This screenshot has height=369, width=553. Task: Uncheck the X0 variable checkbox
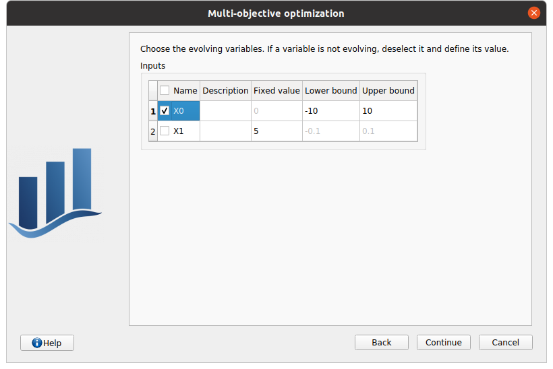(x=165, y=111)
